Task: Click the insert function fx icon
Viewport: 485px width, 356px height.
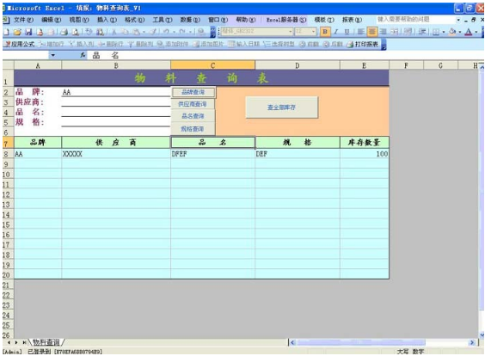Action: [83, 55]
